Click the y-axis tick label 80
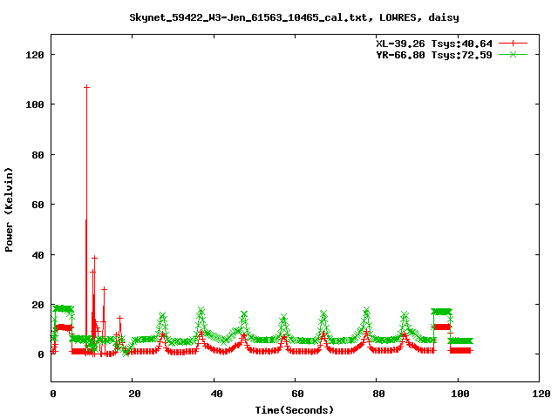This screenshot has height=418, width=558. tap(37, 155)
